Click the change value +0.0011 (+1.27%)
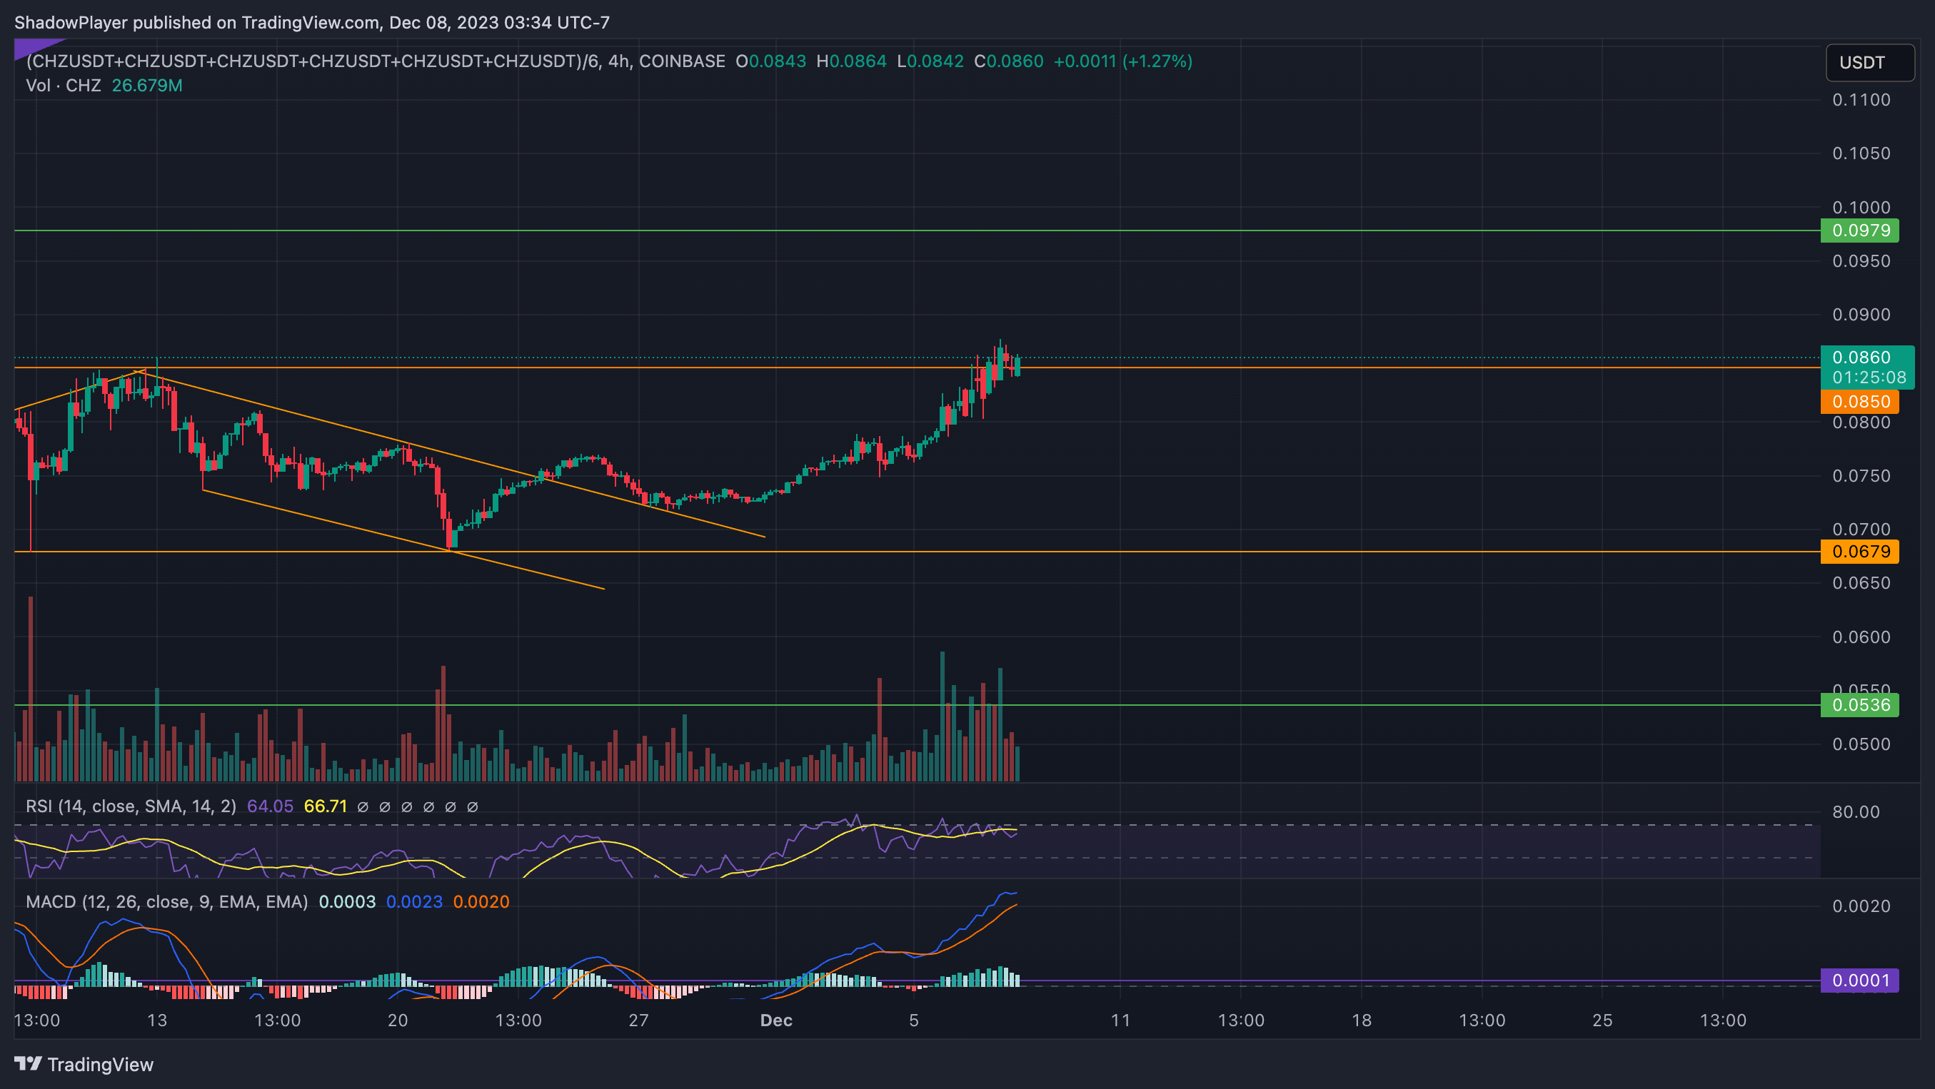The width and height of the screenshot is (1935, 1089). point(1123,61)
